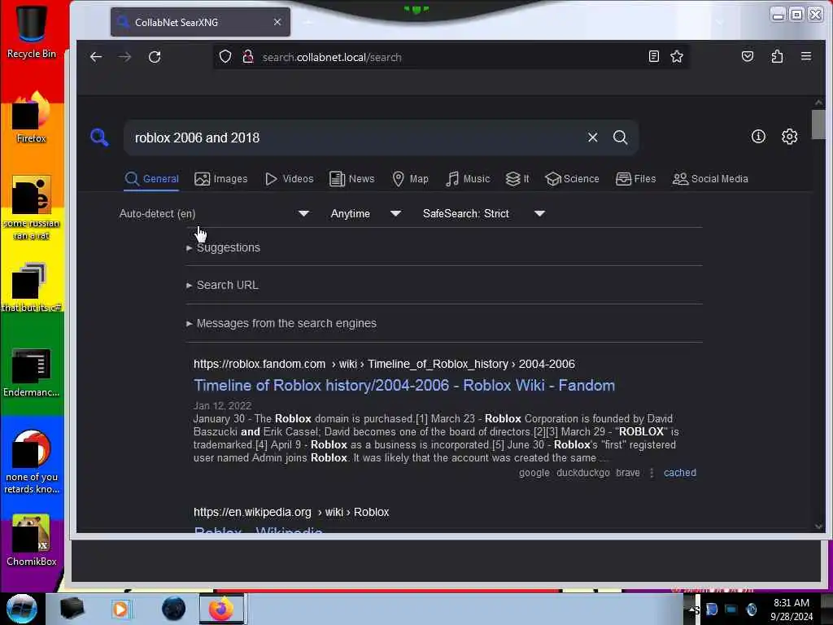
Task: Click the Firefox taskbar button
Action: tap(221, 609)
